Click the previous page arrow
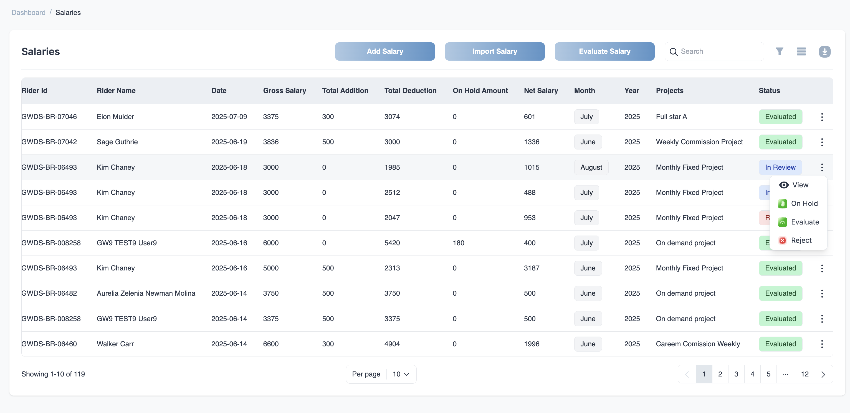The height and width of the screenshot is (413, 850). pyautogui.click(x=687, y=374)
